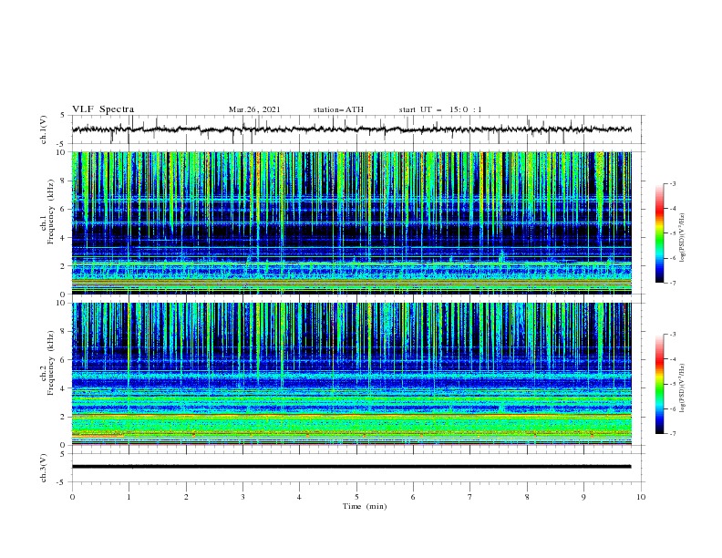The height and width of the screenshot is (558, 722).
Task: Click the "ch.3(V)" waveform axis label
Action: click(44, 468)
